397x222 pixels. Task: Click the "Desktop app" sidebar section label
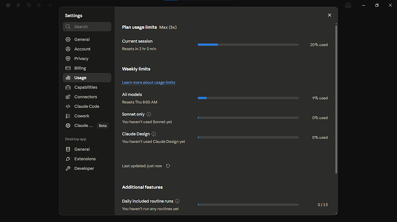(x=75, y=139)
